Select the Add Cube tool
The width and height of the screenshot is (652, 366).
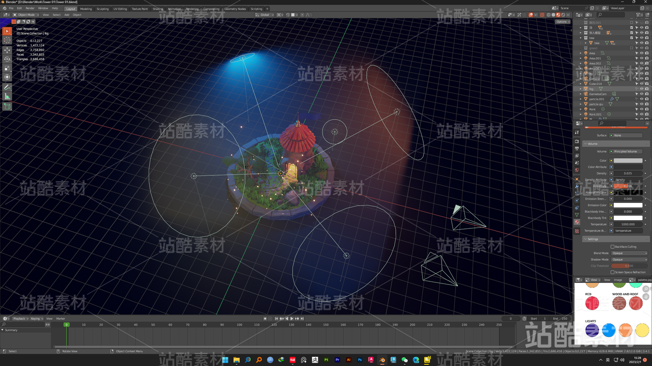click(7, 107)
